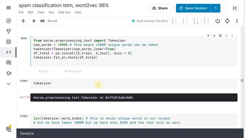The width and height of the screenshot is (245, 138).
Task: Move cell 22 down with arrow icon
Action: [x=214, y=36]
